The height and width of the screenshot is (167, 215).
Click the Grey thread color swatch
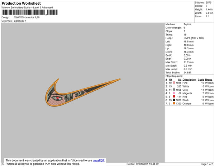click(174, 90)
